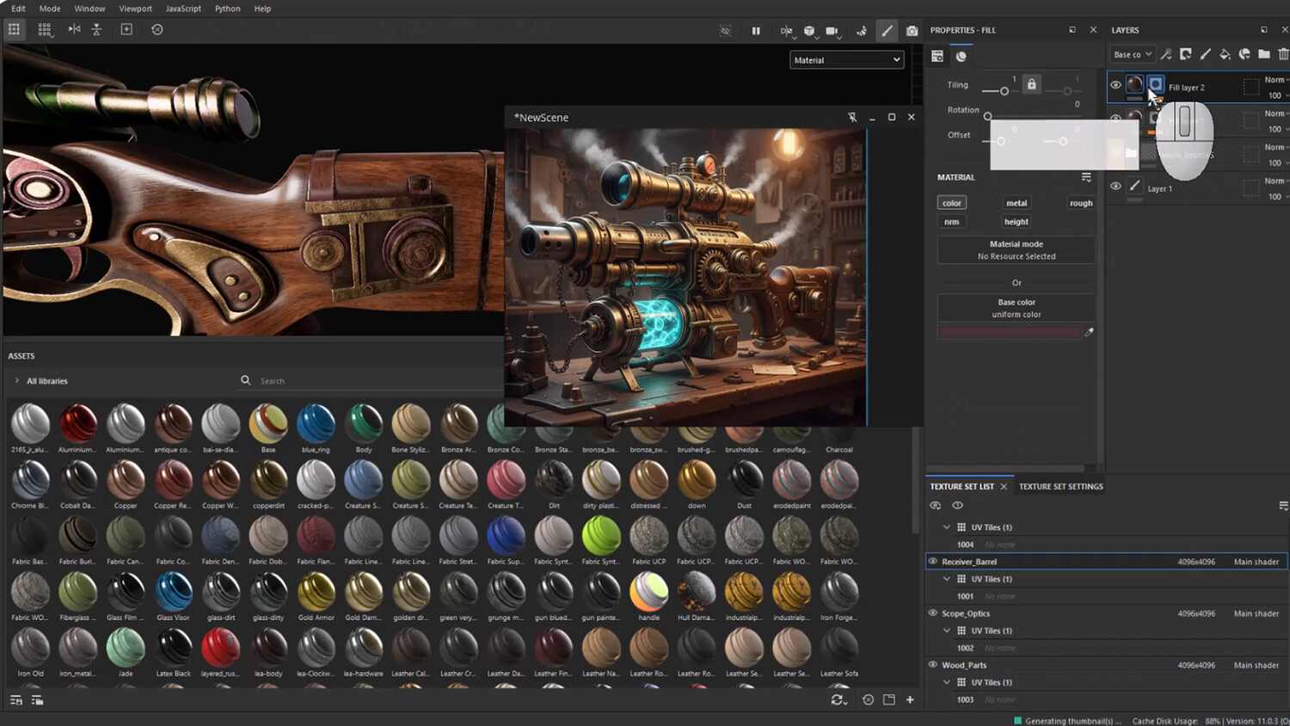The width and height of the screenshot is (1290, 726).
Task: Open blend mode dropdown for Fill layer 2
Action: click(1275, 79)
